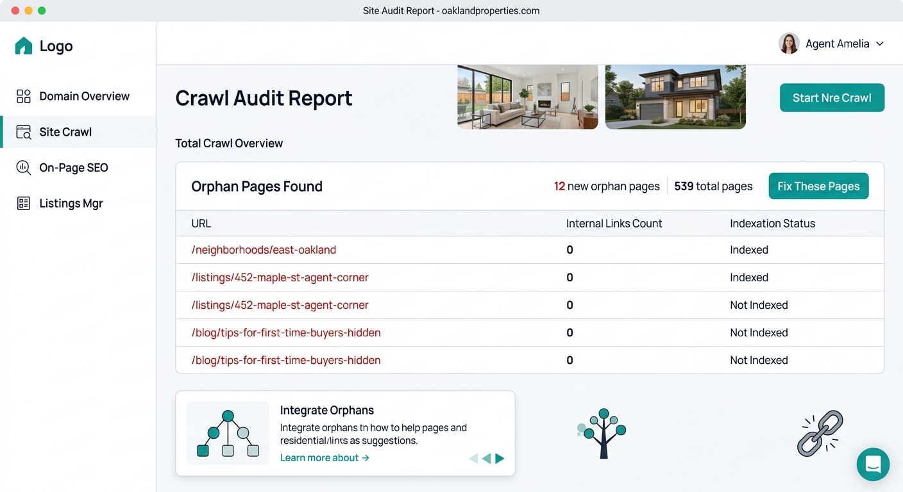Screen dimensions: 903x492
Task: Click Indexation Status column header
Action: (772, 224)
